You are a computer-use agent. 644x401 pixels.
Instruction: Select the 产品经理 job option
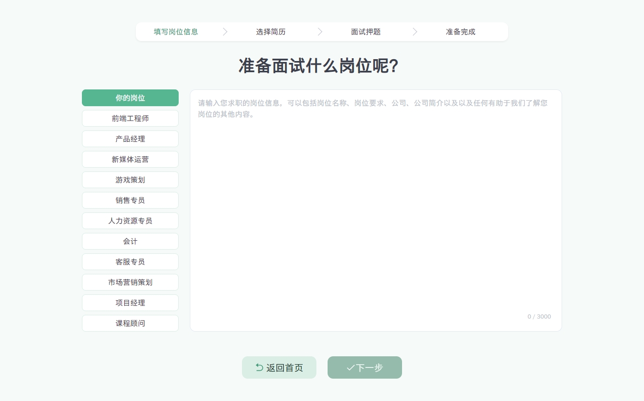tap(130, 139)
